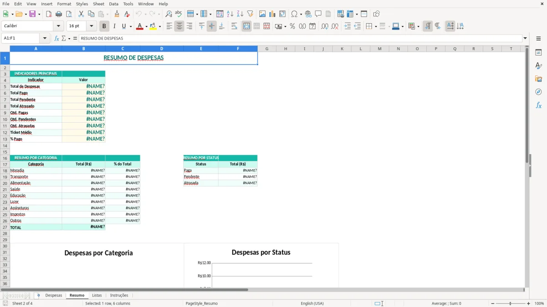The width and height of the screenshot is (547, 307).
Task: Toggle Underline formatting
Action: point(124,26)
